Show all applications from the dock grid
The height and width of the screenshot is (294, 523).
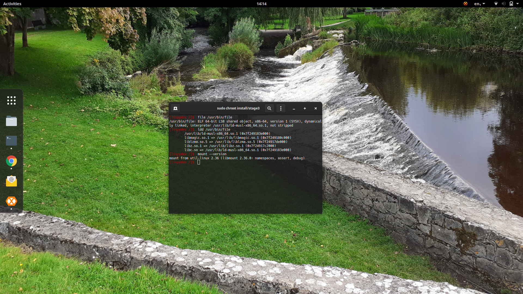coord(11,100)
